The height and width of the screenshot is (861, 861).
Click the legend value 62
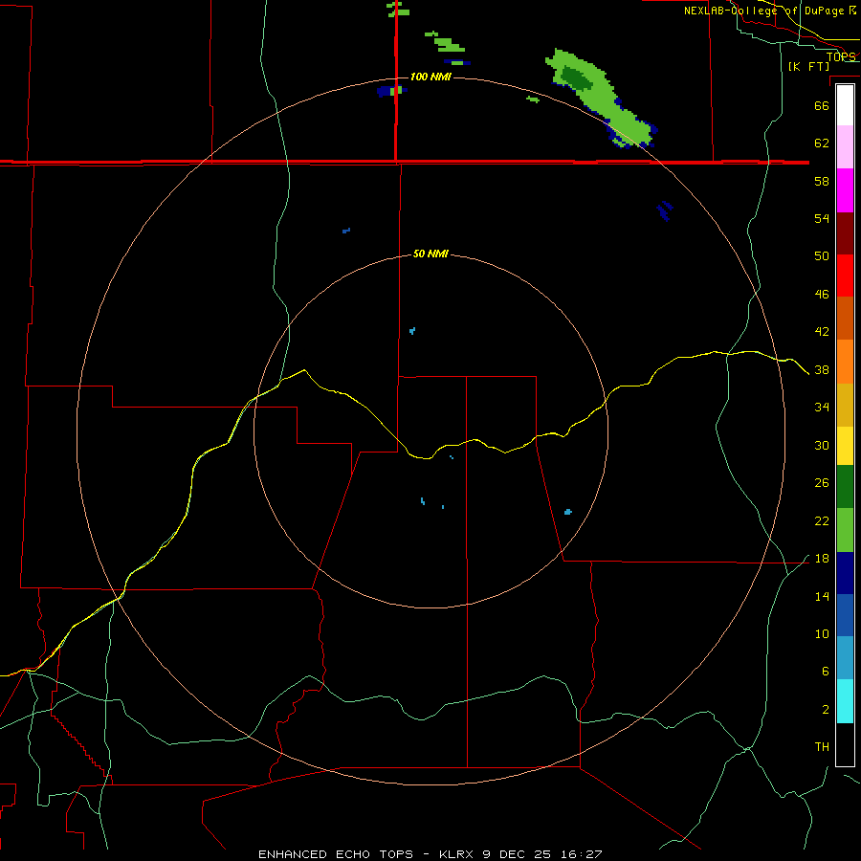point(822,143)
